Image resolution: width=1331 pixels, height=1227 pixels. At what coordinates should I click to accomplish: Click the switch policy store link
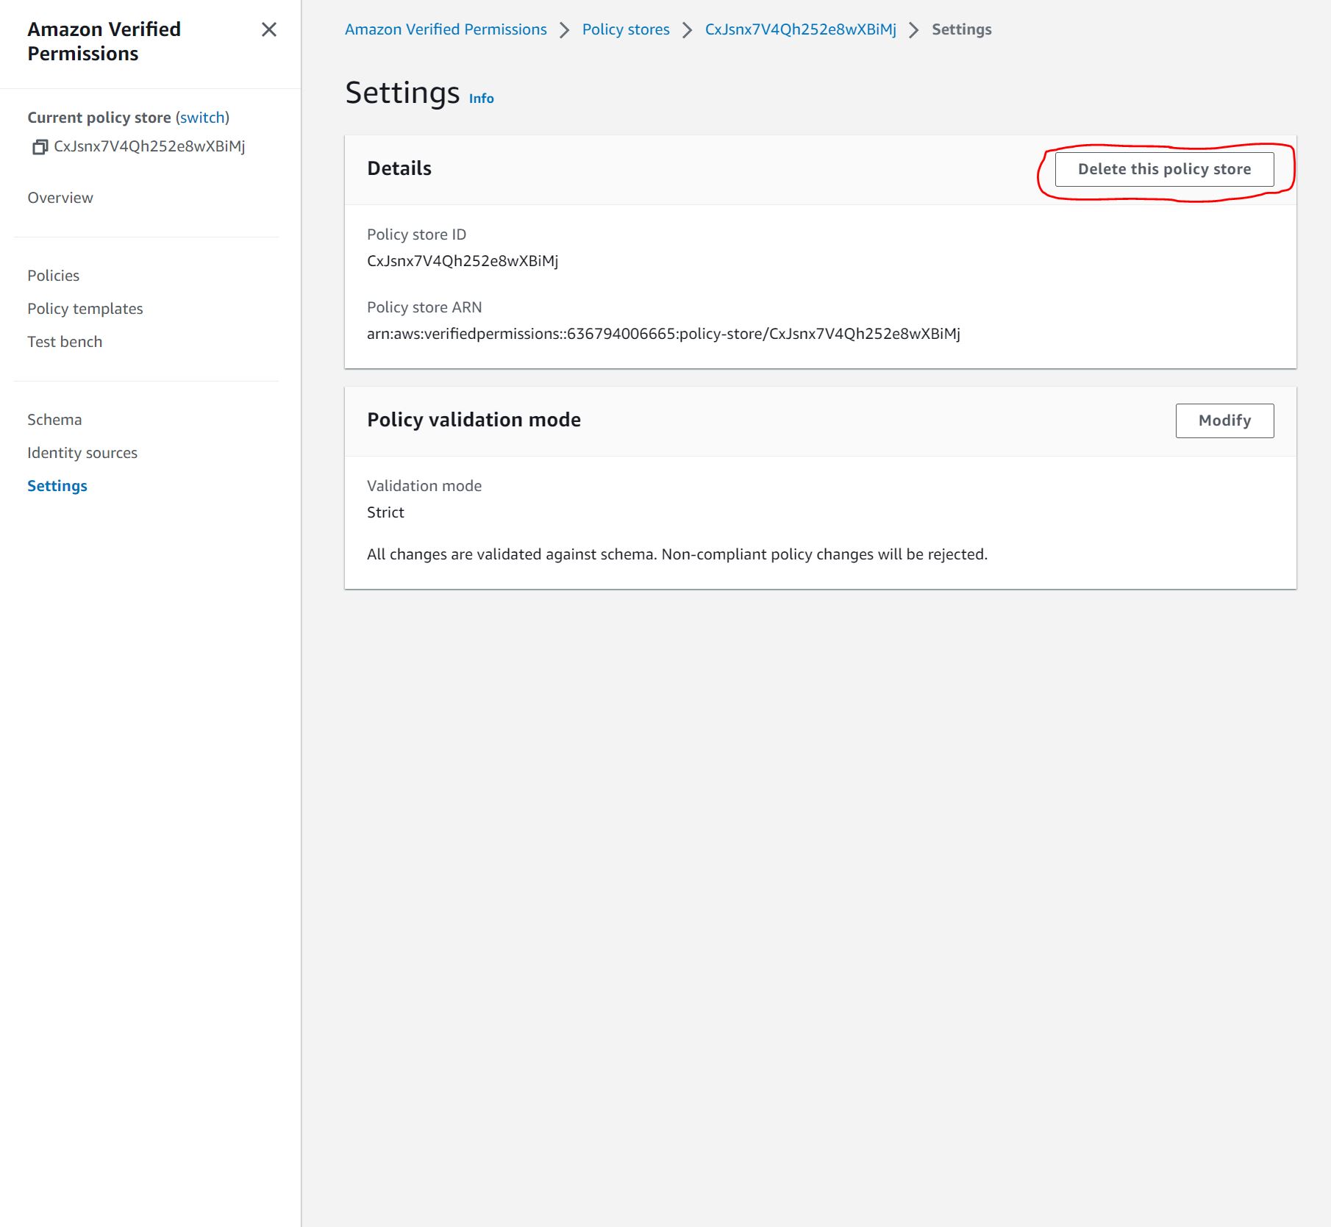pos(202,118)
